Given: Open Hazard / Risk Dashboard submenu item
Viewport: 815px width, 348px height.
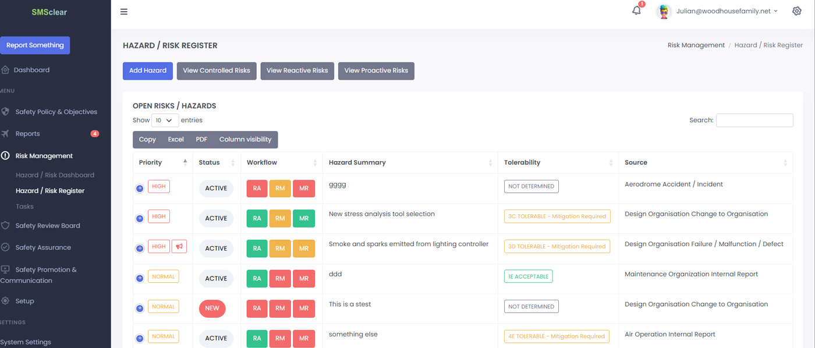Looking at the screenshot, I should (55, 175).
